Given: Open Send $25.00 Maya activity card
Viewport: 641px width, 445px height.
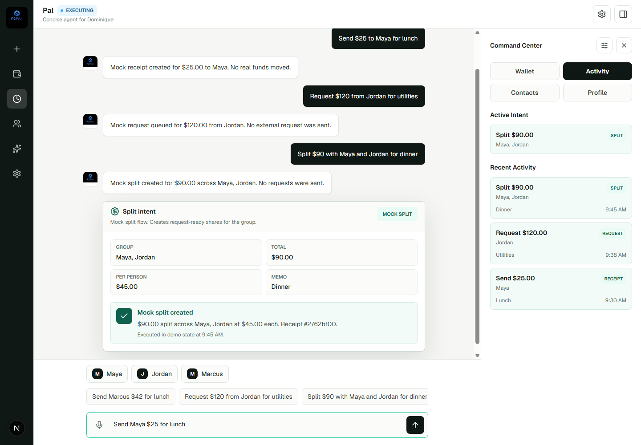Looking at the screenshot, I should point(561,289).
